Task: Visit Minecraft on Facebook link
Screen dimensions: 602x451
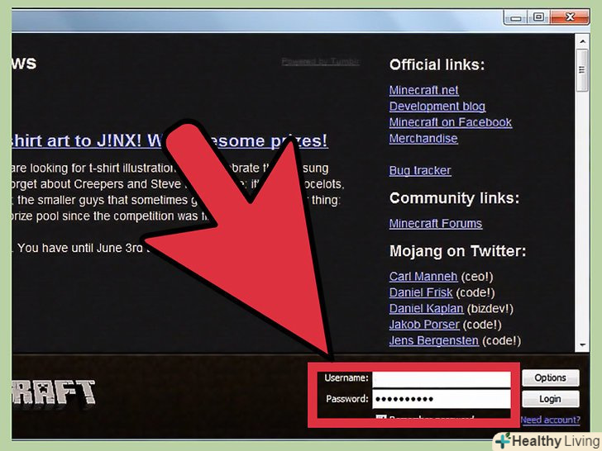Action: [x=450, y=122]
